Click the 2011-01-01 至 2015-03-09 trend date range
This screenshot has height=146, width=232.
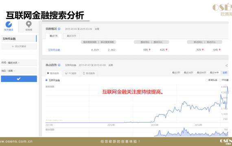click(92, 65)
